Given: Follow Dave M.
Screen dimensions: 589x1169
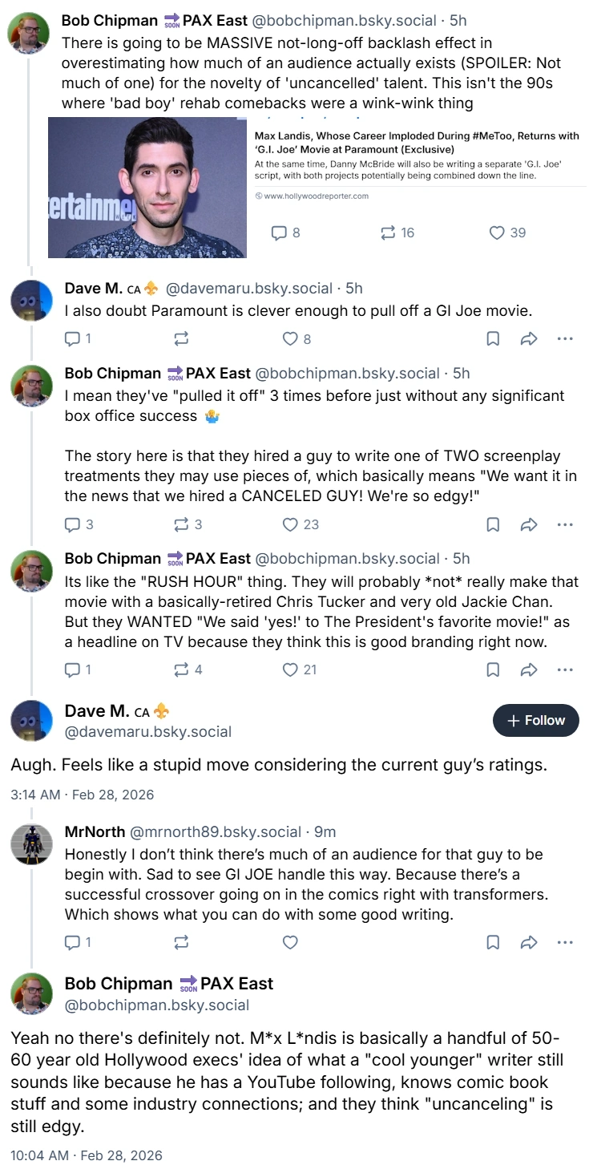Looking at the screenshot, I should (x=535, y=720).
